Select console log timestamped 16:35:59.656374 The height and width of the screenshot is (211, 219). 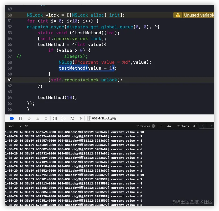pyautogui.click(x=74, y=136)
